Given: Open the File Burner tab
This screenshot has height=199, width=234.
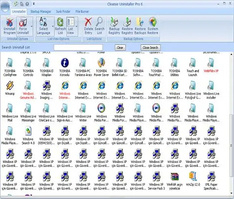Looking at the screenshot, I should (82, 12).
